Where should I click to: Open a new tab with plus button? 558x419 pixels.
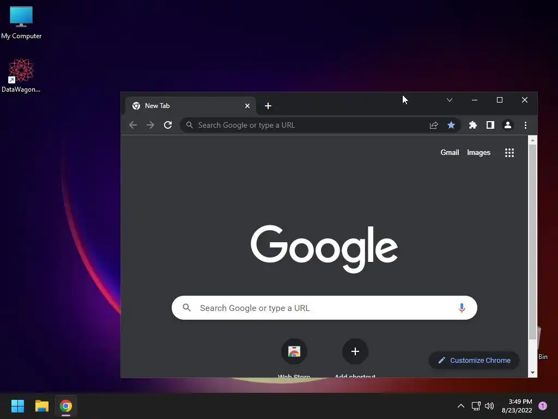[x=268, y=106]
